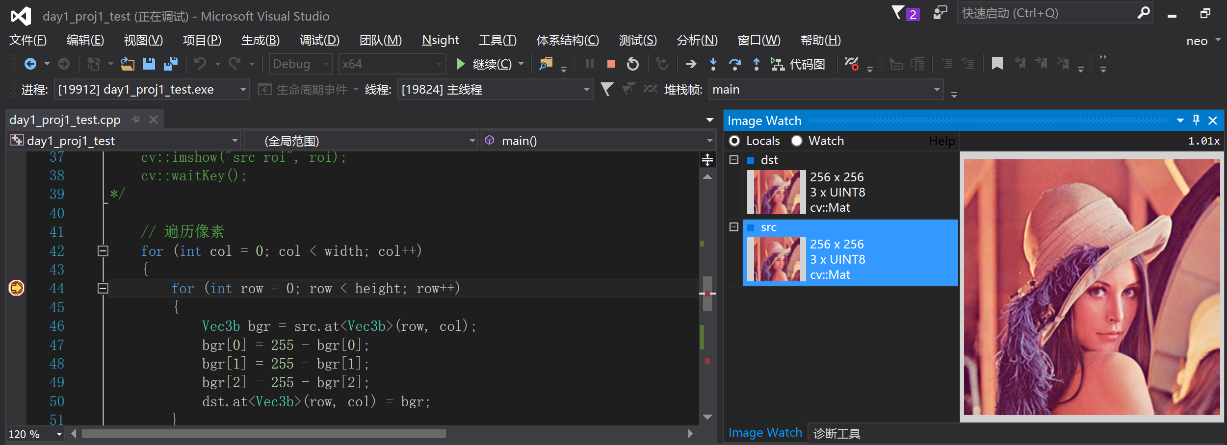The image size is (1227, 445).
Task: Toggle breakpoint on line 44 margin
Action: pos(16,288)
